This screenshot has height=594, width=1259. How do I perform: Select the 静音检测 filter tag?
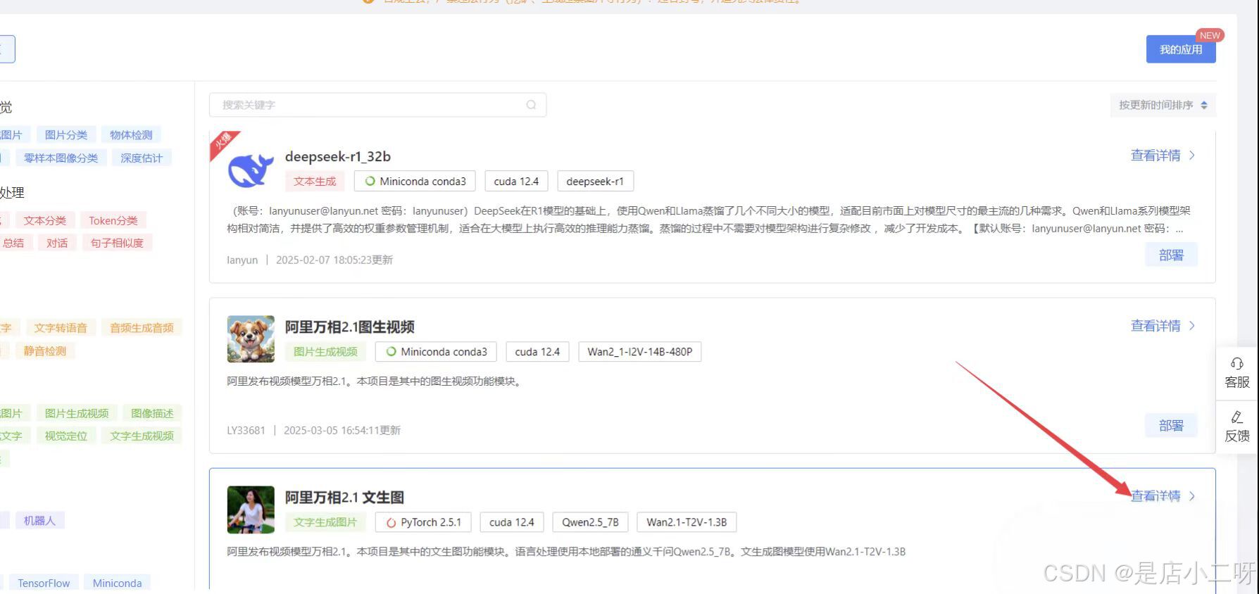coord(45,351)
